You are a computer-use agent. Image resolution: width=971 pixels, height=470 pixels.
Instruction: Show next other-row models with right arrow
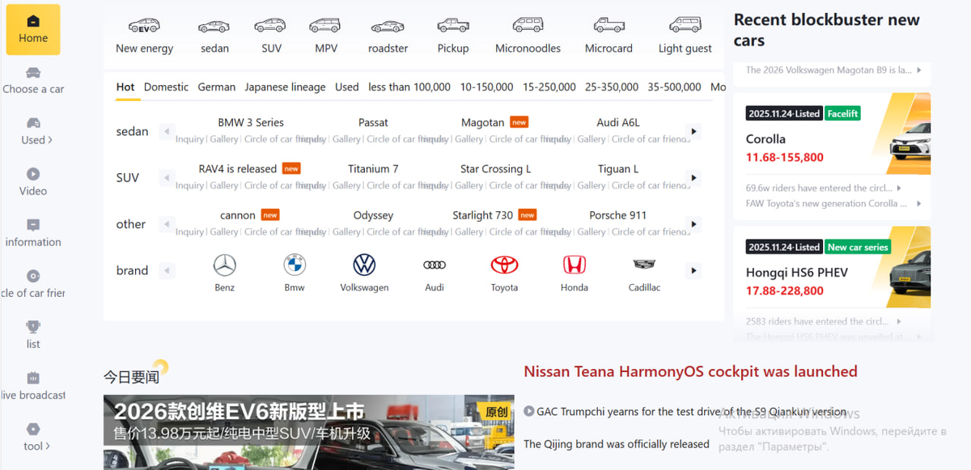(693, 224)
